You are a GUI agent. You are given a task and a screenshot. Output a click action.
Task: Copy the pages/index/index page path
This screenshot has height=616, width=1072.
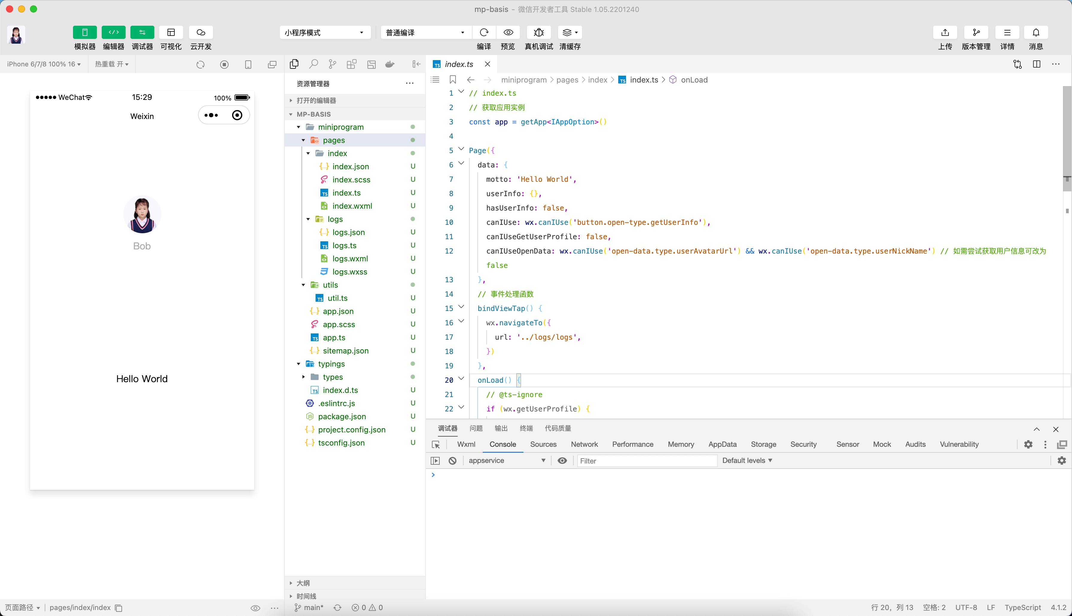[x=119, y=608]
